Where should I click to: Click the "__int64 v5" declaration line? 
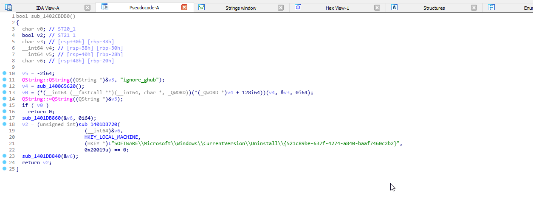(73, 54)
